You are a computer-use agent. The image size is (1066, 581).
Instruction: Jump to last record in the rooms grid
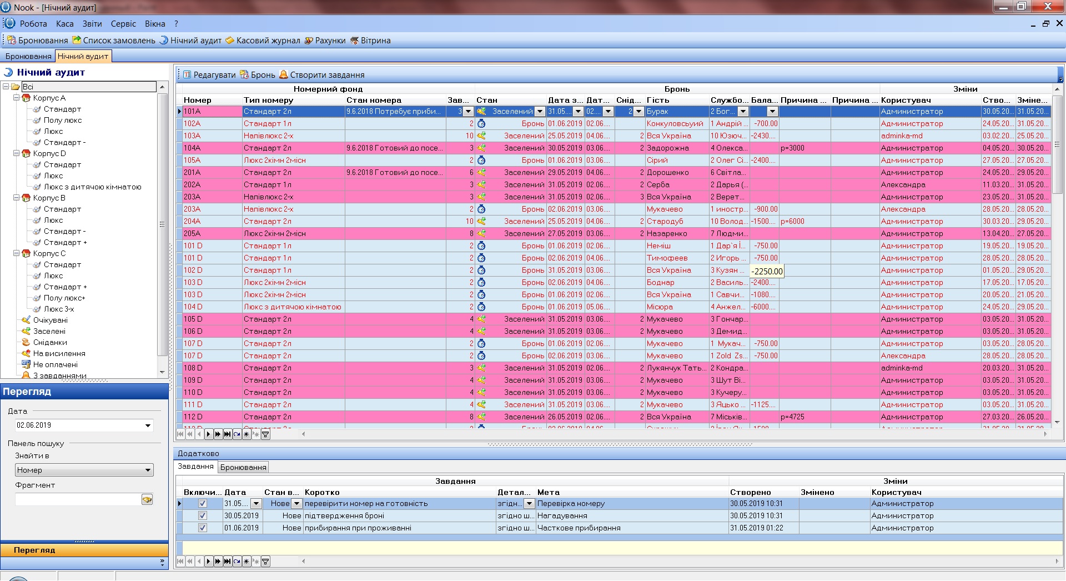[x=227, y=434]
